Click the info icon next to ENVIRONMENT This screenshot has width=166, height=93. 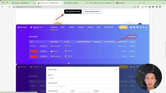(x=57, y=91)
